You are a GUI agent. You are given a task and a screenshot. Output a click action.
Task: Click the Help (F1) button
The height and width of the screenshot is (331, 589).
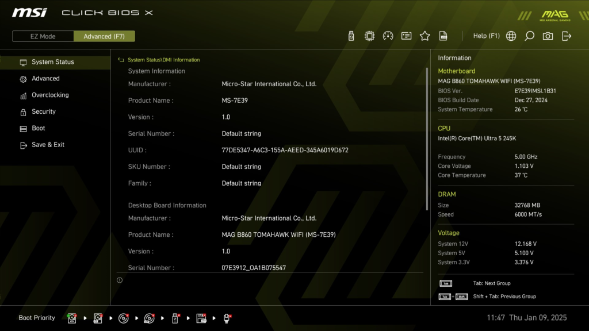486,35
